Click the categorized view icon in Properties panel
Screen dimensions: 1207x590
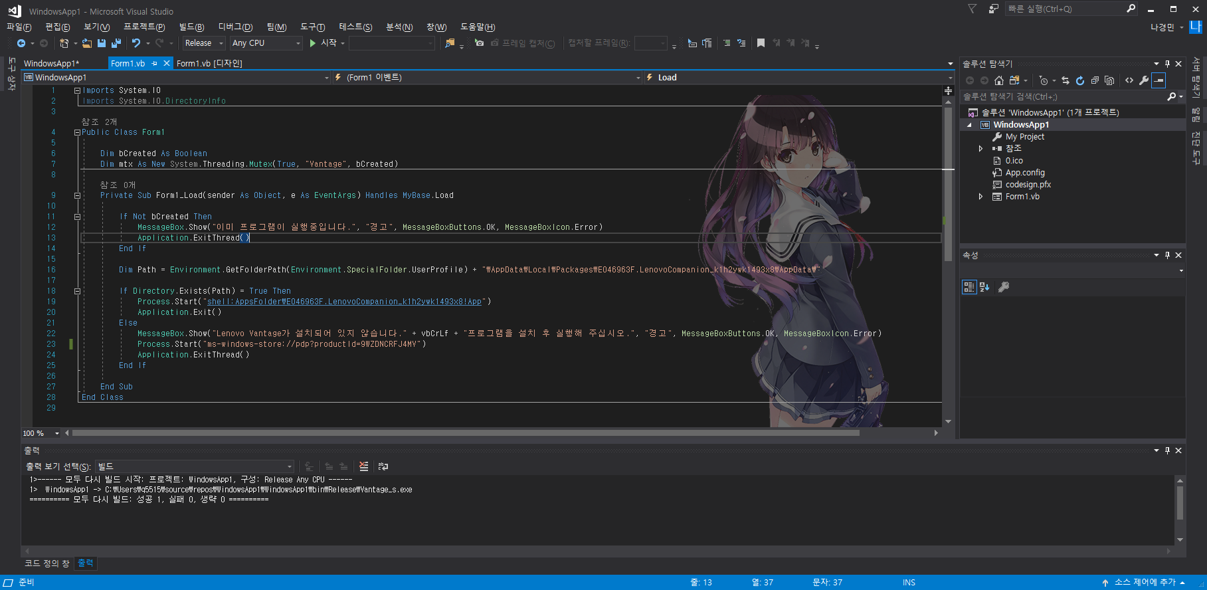tap(969, 287)
